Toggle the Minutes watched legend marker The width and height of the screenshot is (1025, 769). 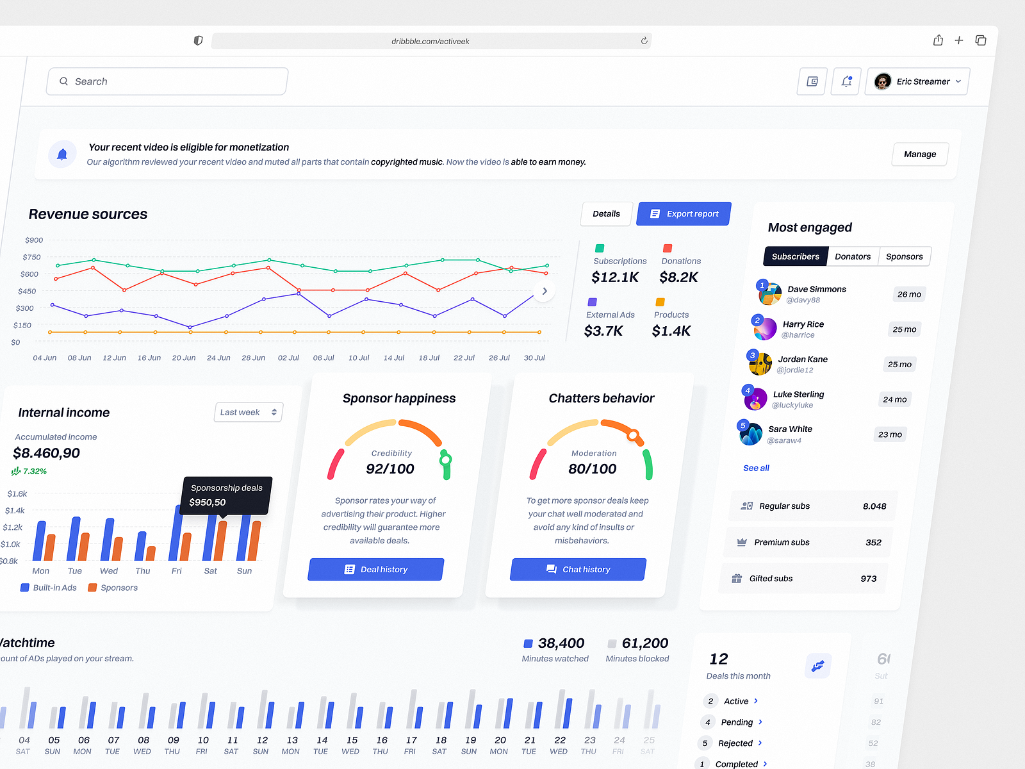[528, 643]
